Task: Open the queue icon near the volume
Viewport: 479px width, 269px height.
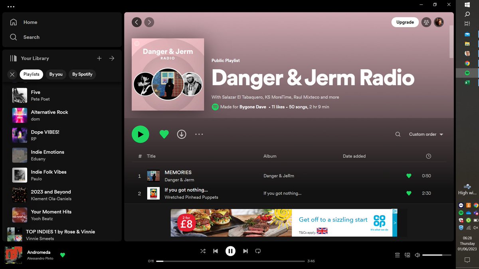Action: tap(397, 255)
